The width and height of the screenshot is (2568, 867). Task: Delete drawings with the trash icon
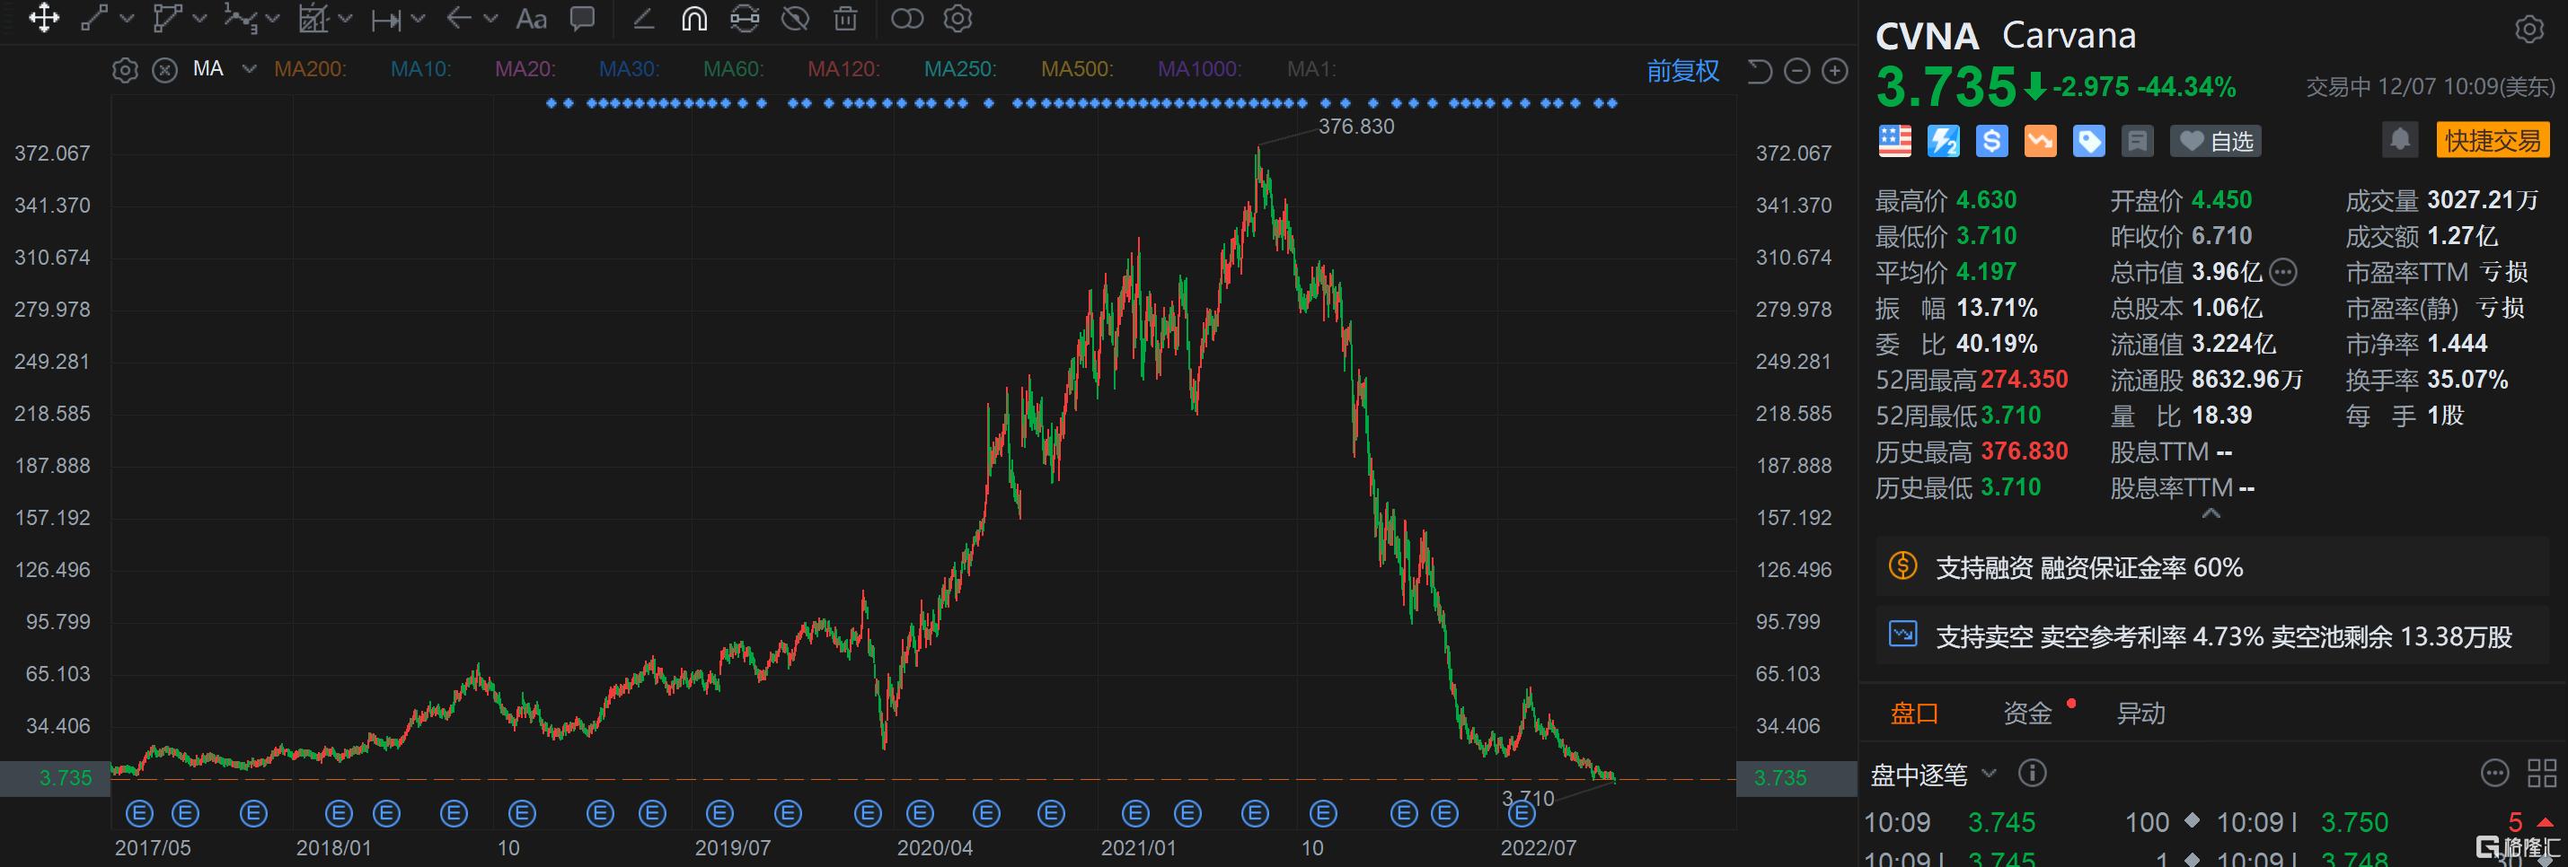[845, 18]
